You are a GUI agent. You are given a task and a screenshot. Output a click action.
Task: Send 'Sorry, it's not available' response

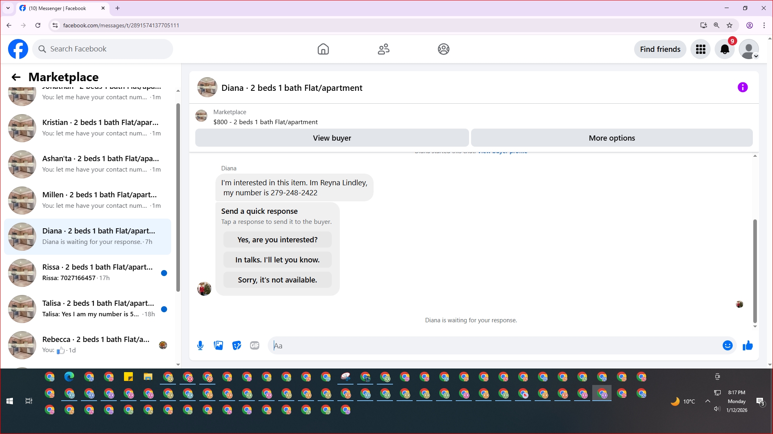277,280
